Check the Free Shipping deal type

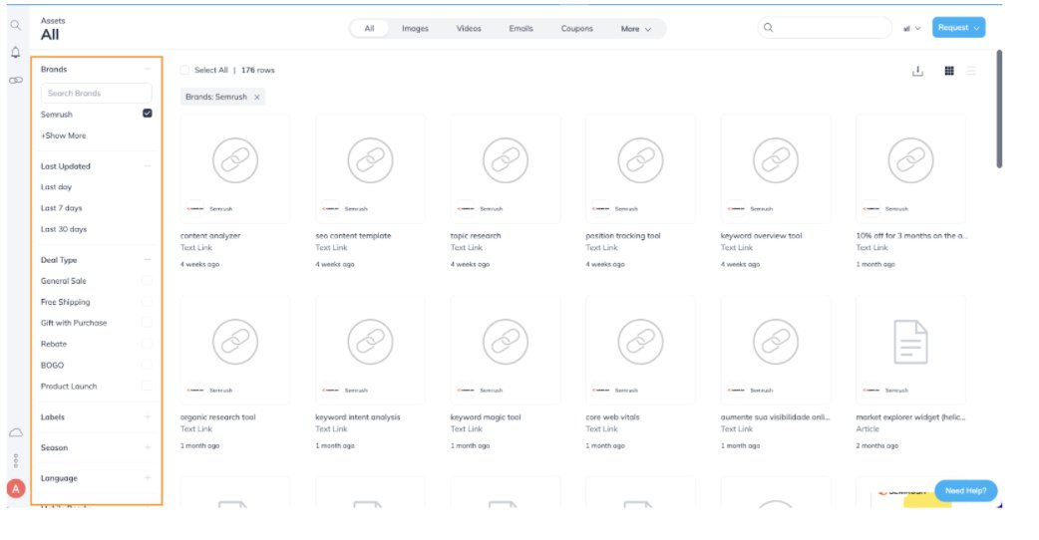pos(147,302)
